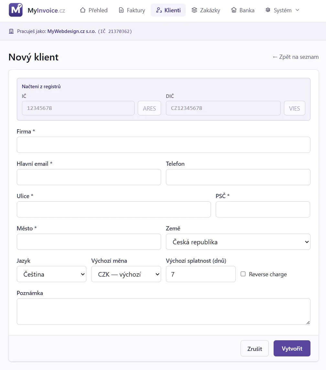Screen dimensions: 326x370
Task: Click the MyInvoice.cz logo icon
Action: pyautogui.click(x=16, y=10)
